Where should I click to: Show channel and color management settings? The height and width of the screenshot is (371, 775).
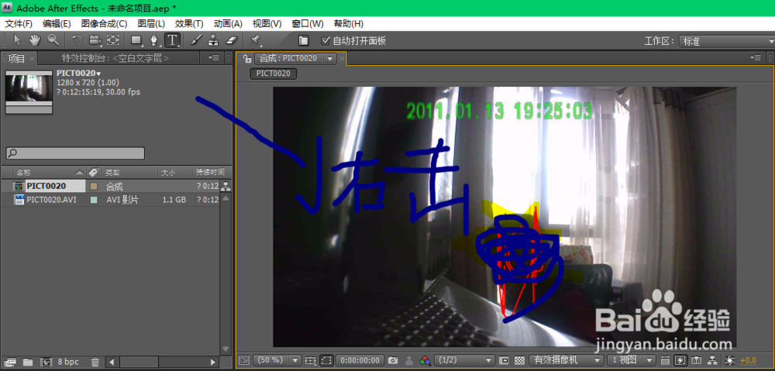425,360
